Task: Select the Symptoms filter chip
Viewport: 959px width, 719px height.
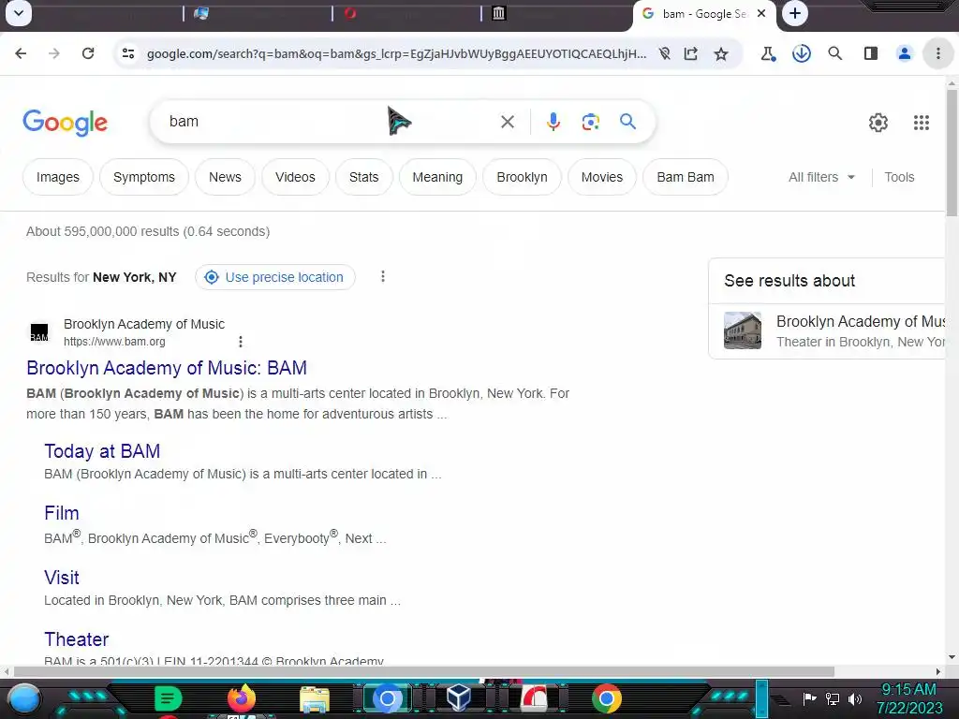Action: point(143,177)
